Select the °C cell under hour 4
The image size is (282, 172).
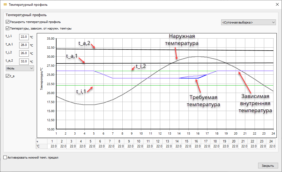(81, 146)
